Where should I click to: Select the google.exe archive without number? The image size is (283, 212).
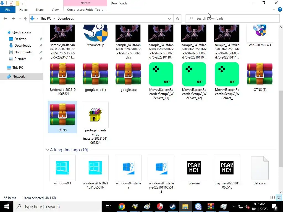click(x=128, y=74)
